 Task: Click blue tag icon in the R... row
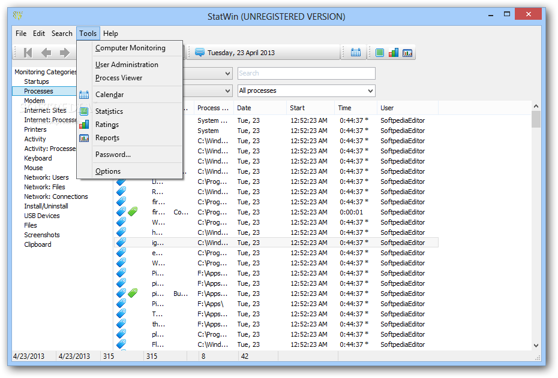pos(121,191)
